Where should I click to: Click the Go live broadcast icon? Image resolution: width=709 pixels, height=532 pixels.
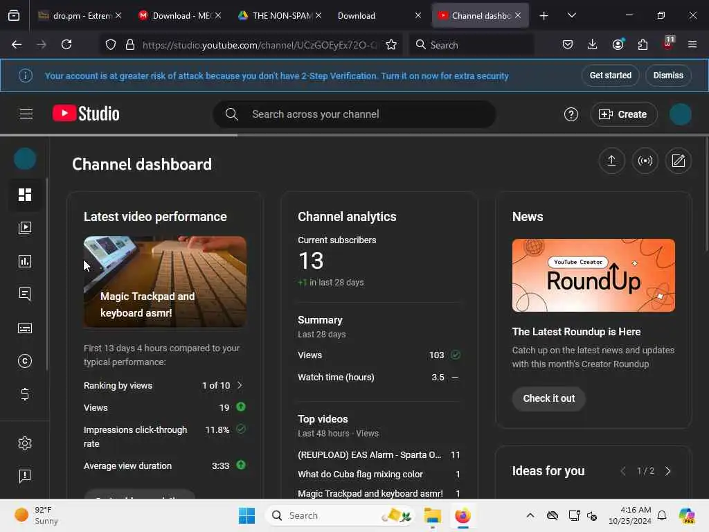coord(645,161)
